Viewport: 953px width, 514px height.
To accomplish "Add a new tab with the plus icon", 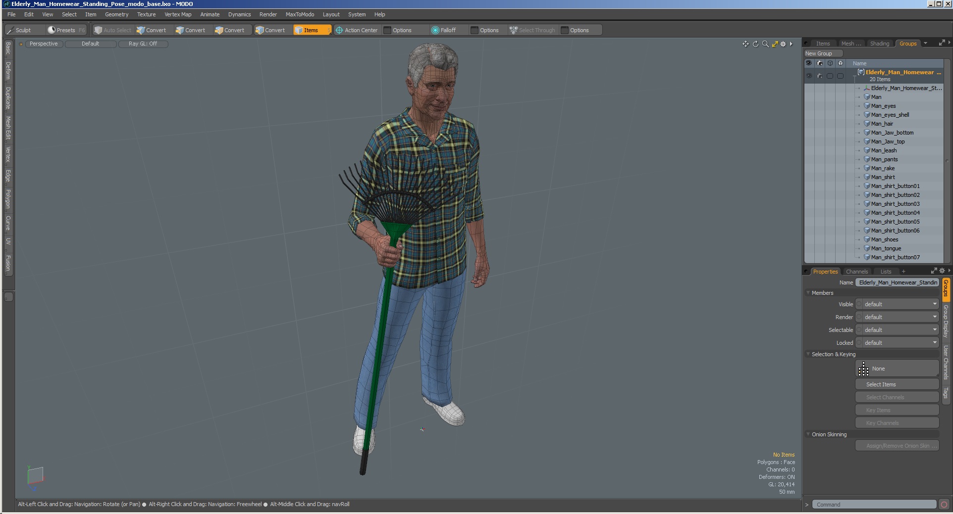I will pos(903,272).
